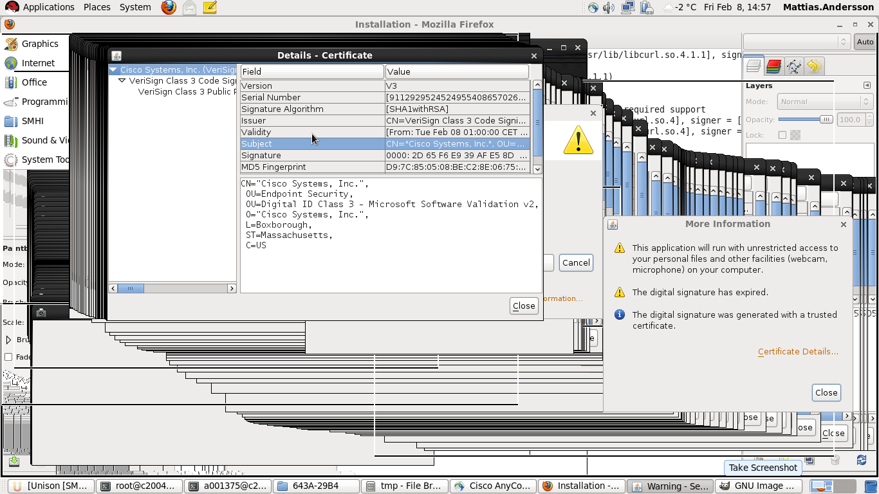This screenshot has width=879, height=494.
Task: Switch to the GIMP Undo History tab icon
Action: coord(814,66)
